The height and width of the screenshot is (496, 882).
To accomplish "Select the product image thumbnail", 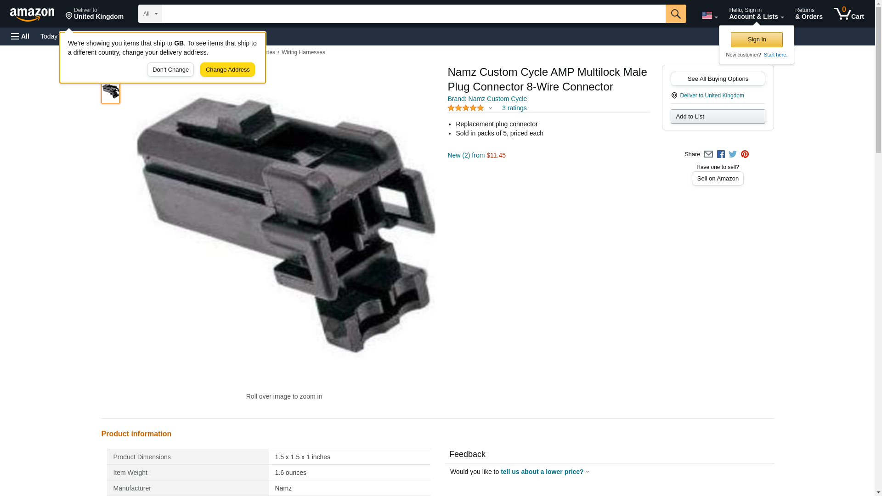I will (111, 91).
